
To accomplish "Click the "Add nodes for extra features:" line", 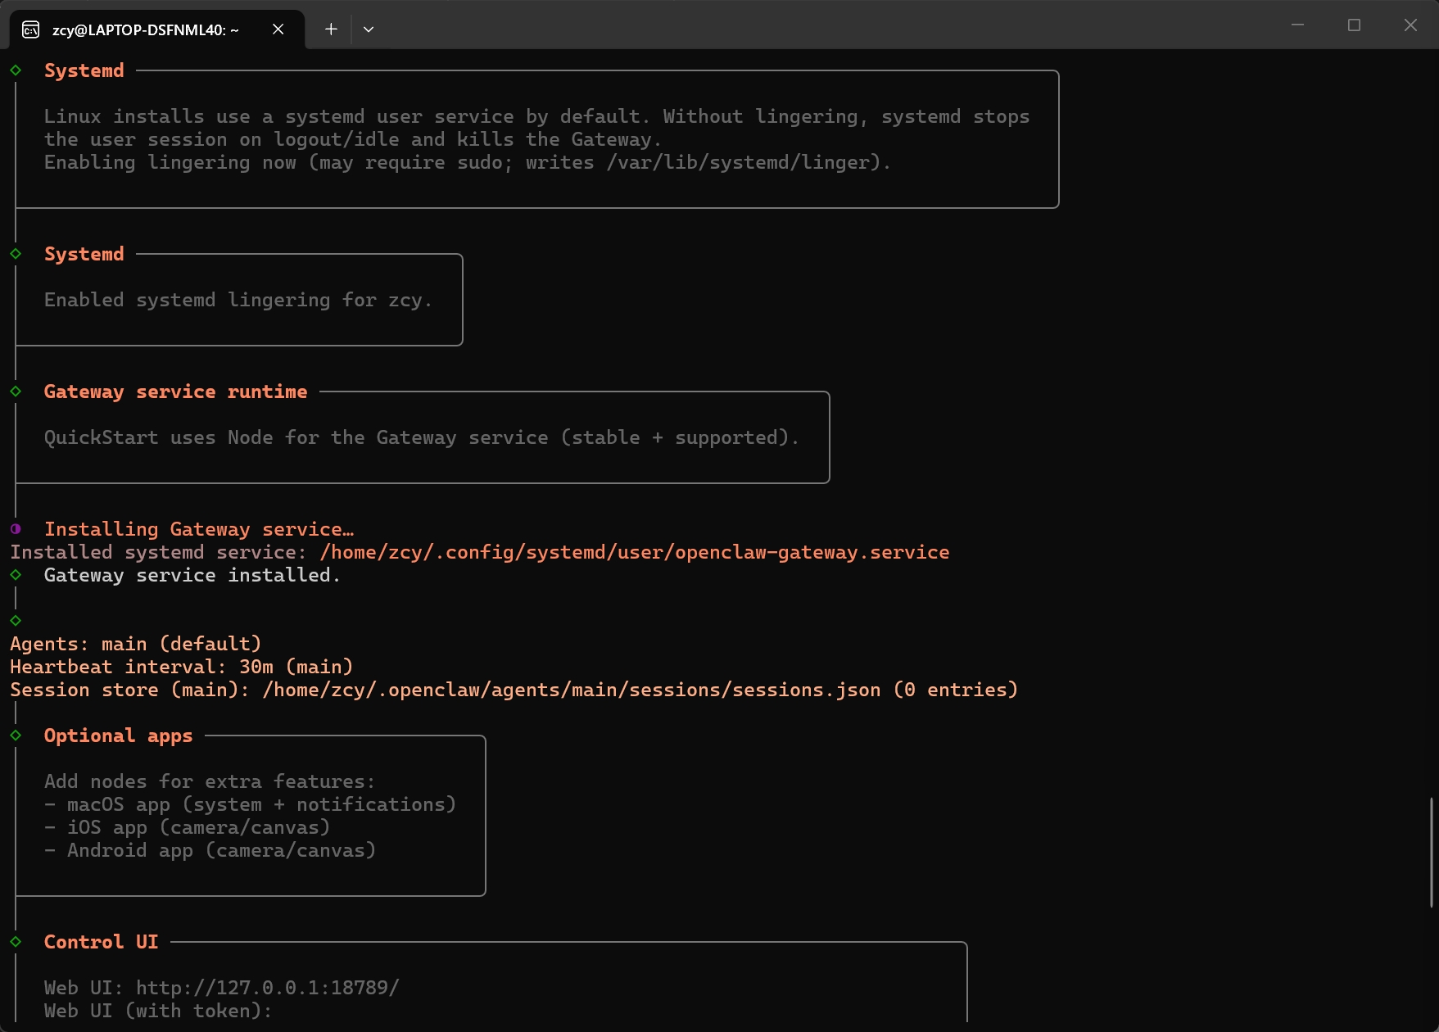I will coord(210,781).
